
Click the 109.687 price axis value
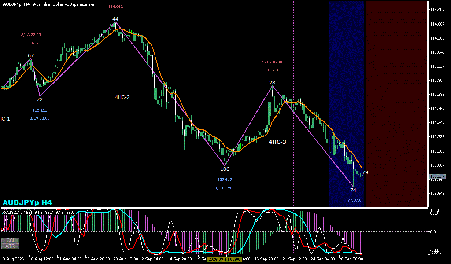tap(437, 165)
